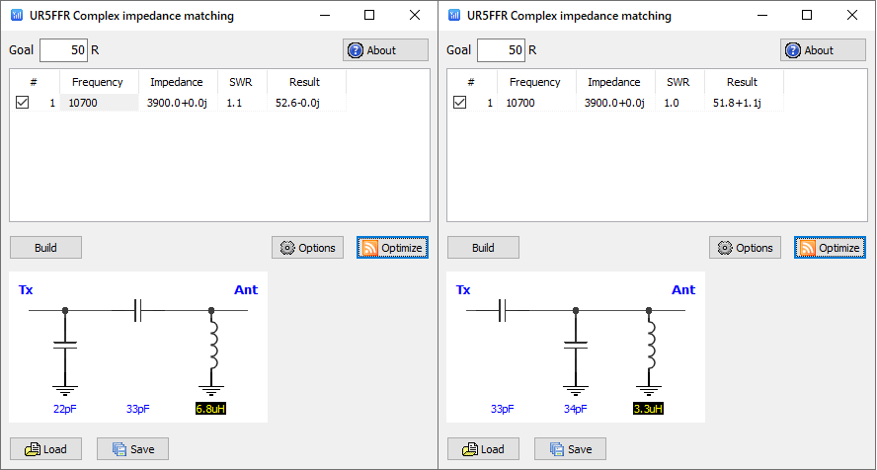
Task: Click the About button in the left window
Action: point(385,50)
